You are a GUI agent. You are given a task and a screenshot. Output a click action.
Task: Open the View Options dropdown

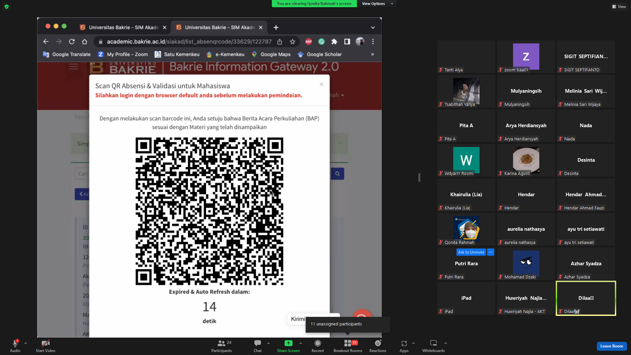[377, 4]
